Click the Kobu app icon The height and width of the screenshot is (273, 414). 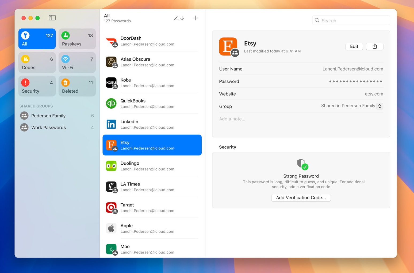pyautogui.click(x=111, y=83)
